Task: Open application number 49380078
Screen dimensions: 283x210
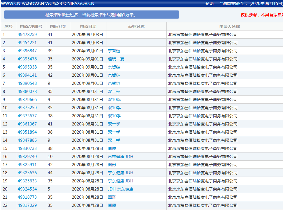Action: 27,91
